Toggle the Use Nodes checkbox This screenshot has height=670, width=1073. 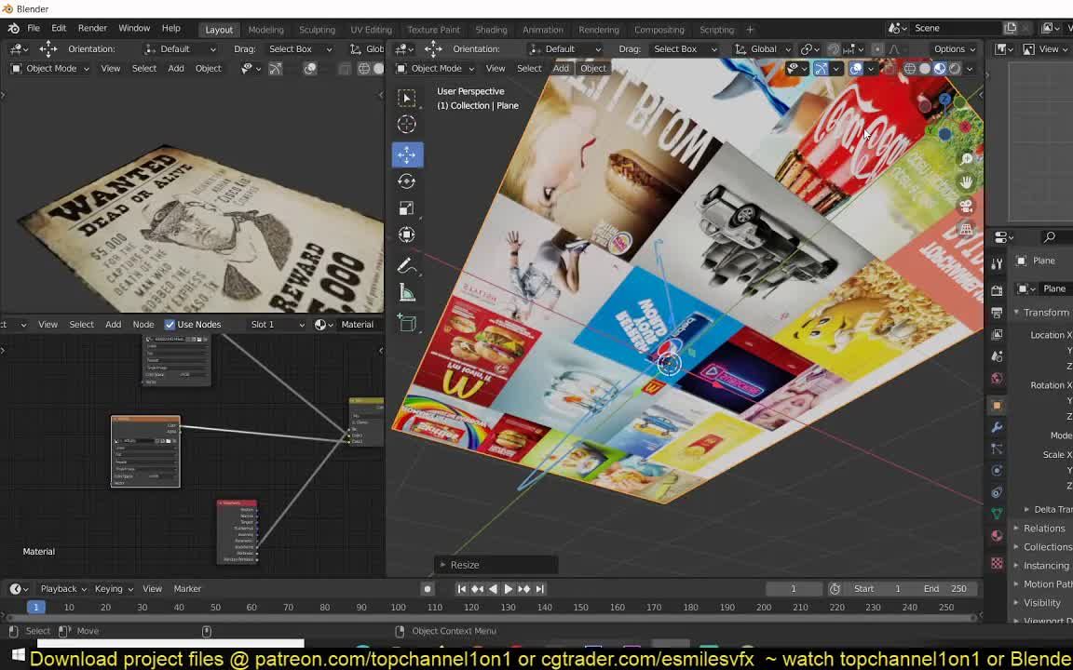170,324
